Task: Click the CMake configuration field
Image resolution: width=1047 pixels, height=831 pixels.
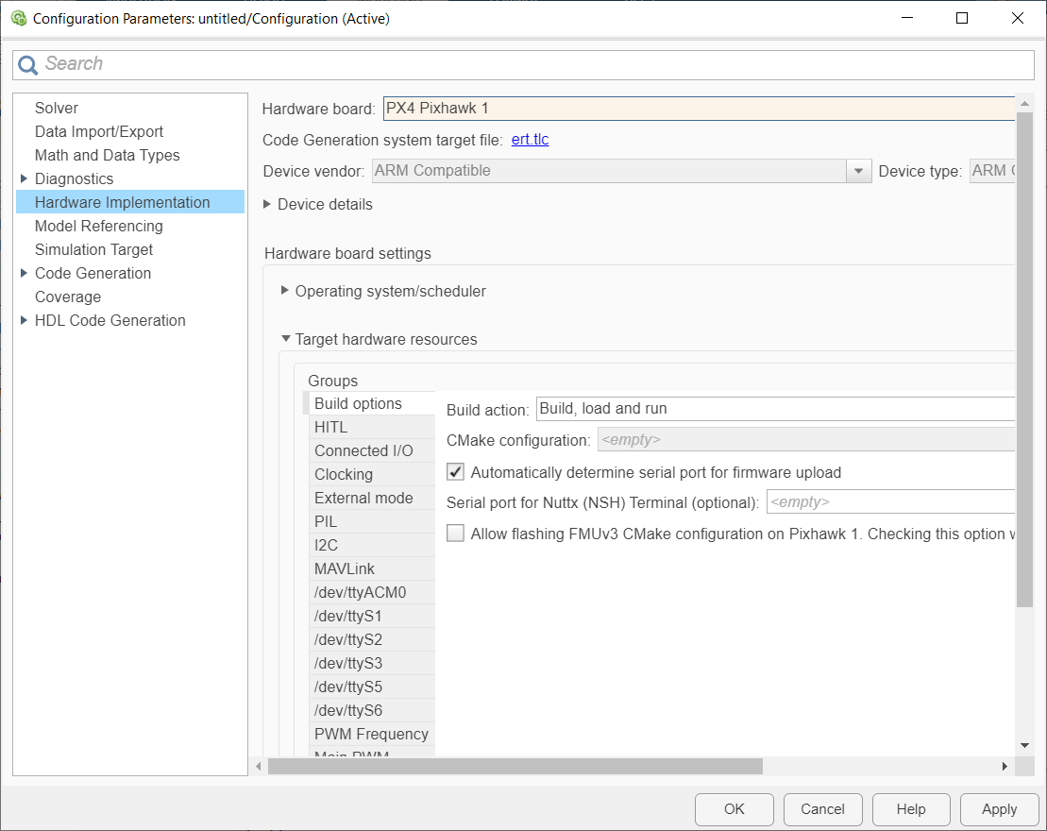Action: (x=806, y=439)
